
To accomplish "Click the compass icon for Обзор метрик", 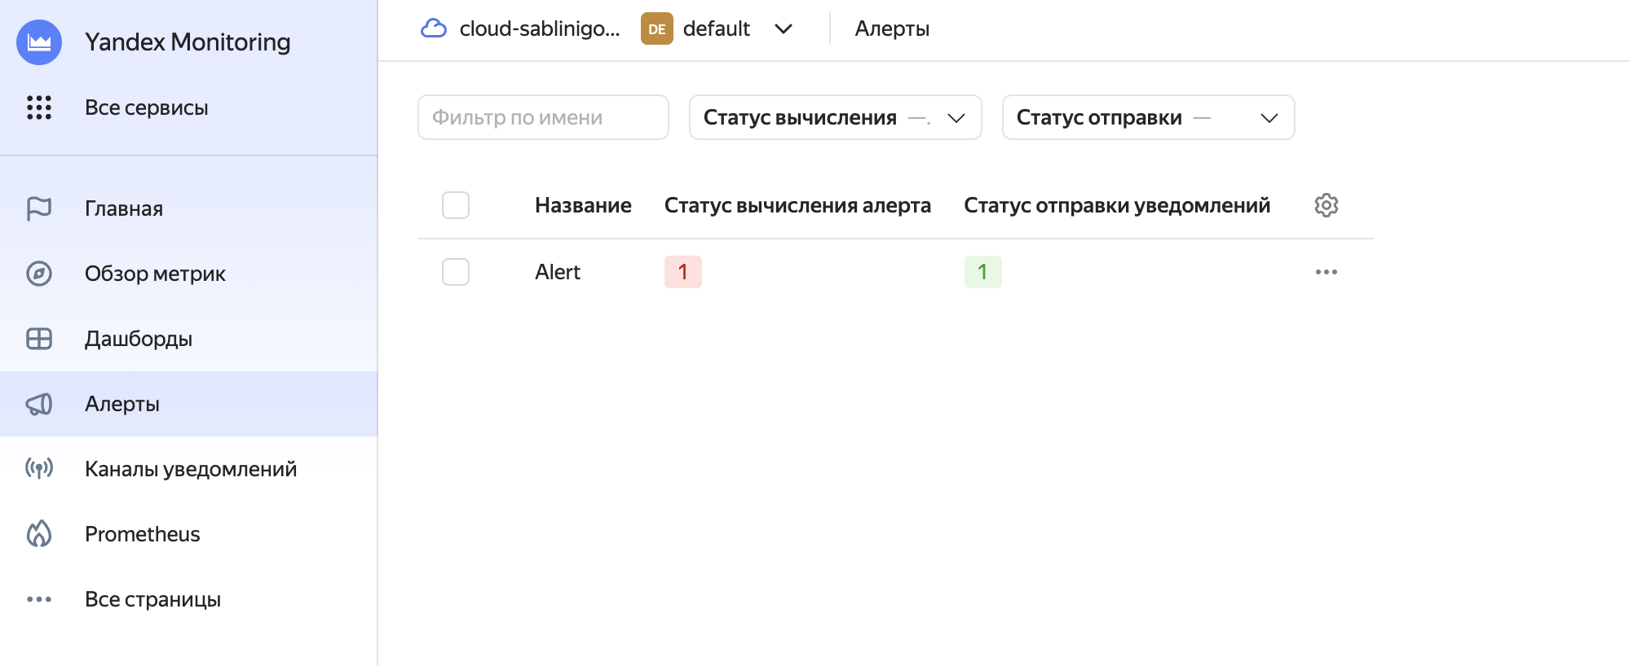I will [x=39, y=274].
